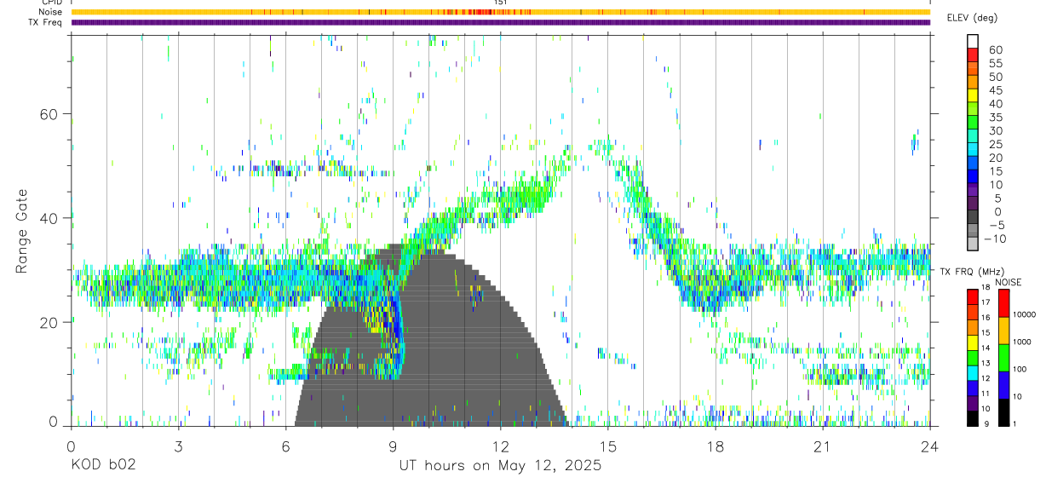The image size is (1046, 483).
Task: Select the cyan swatch in TX FRQ bar
Action: pos(973,373)
